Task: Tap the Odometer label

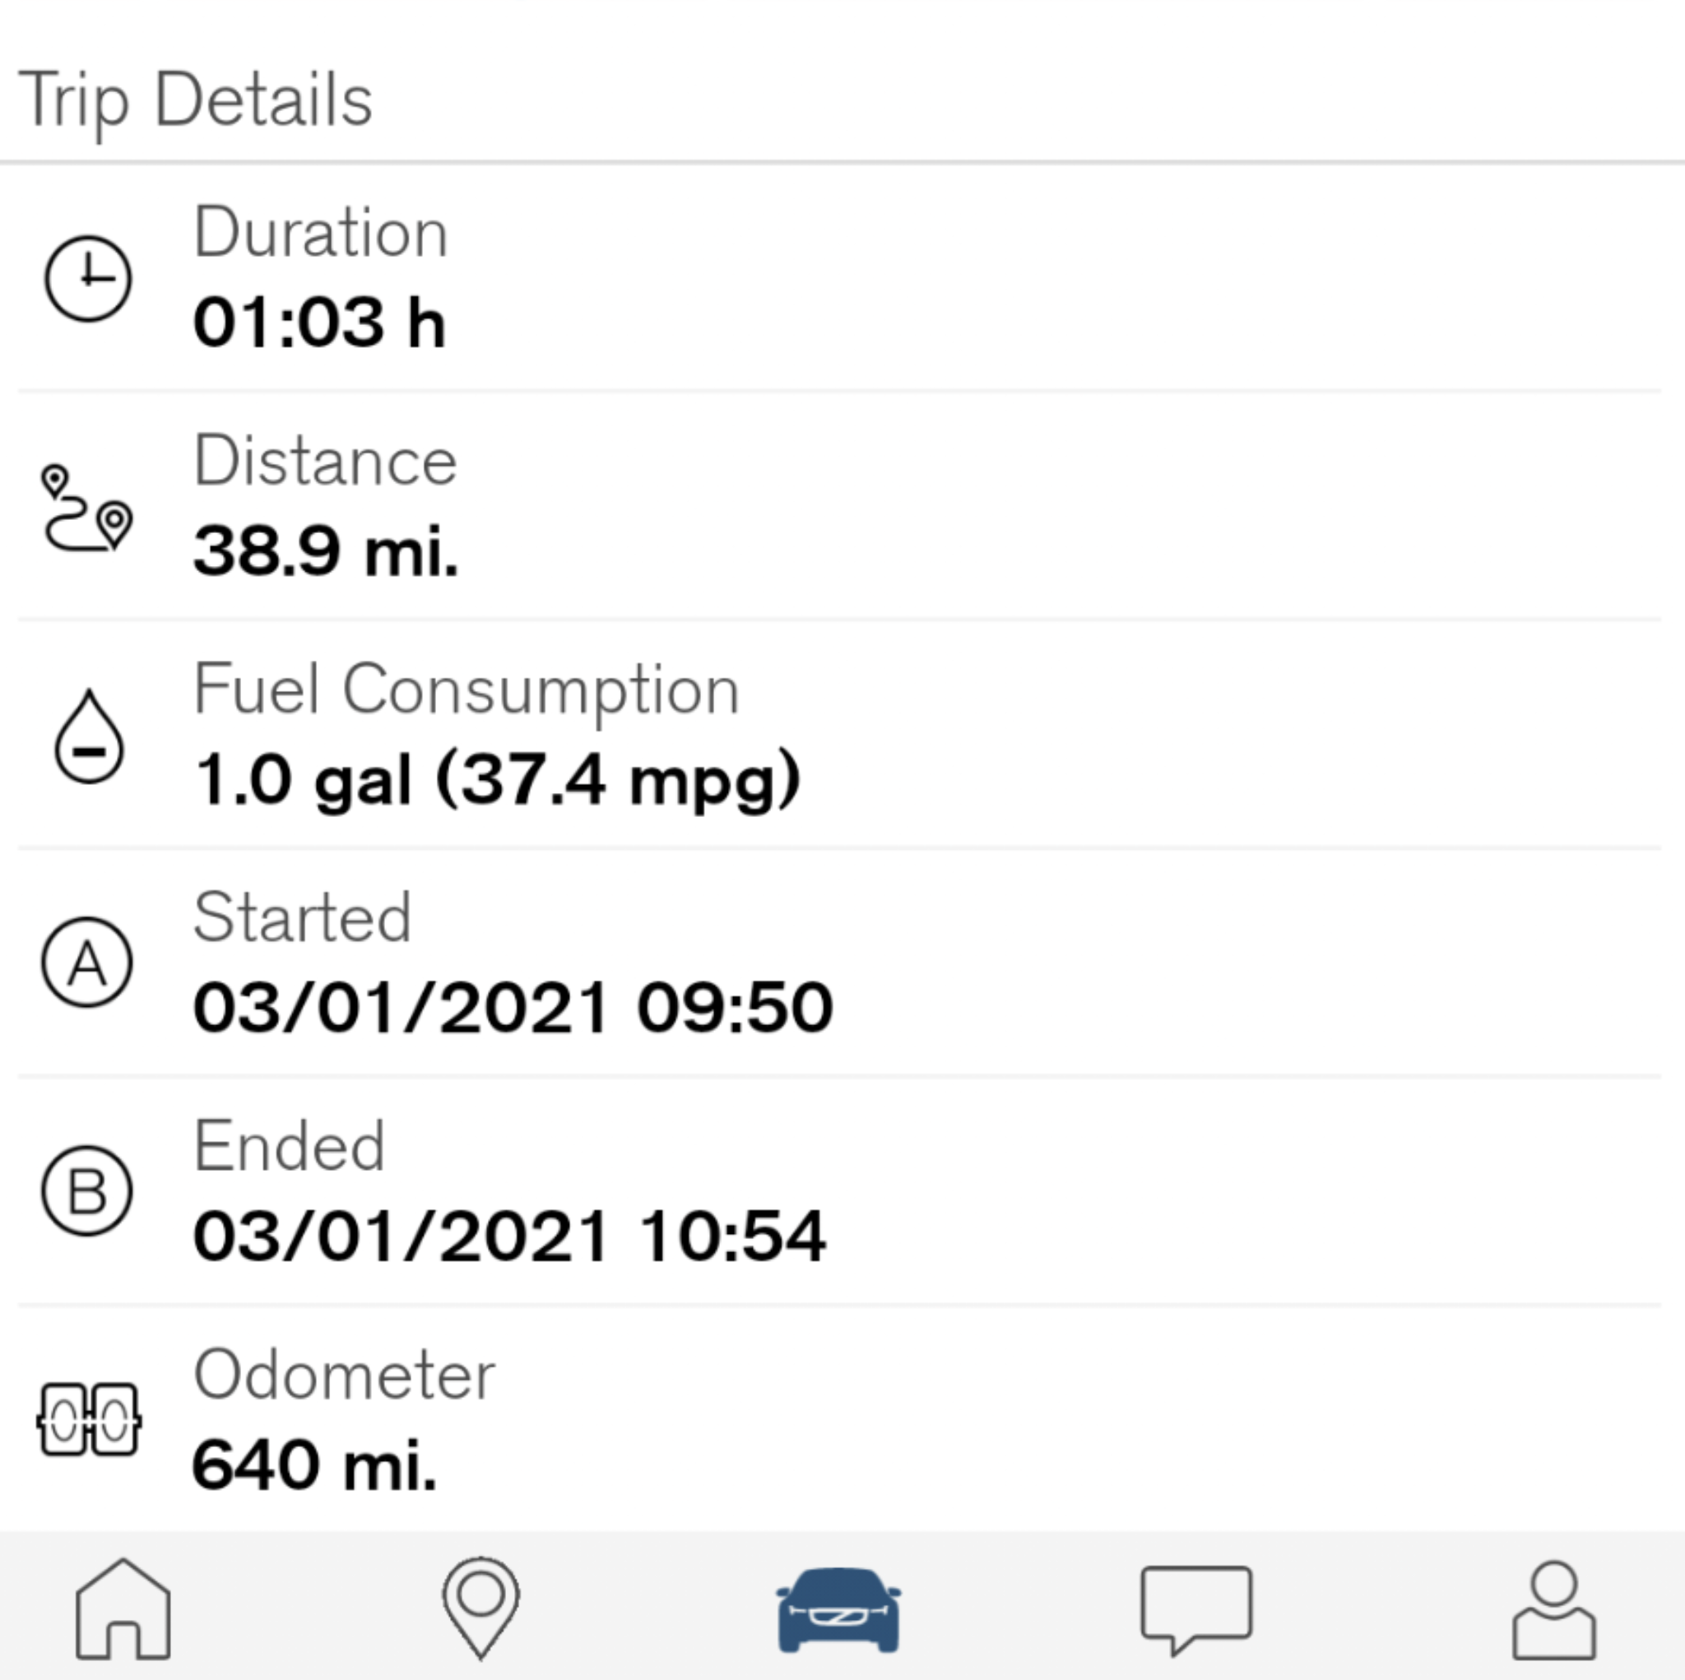Action: pyautogui.click(x=345, y=1376)
